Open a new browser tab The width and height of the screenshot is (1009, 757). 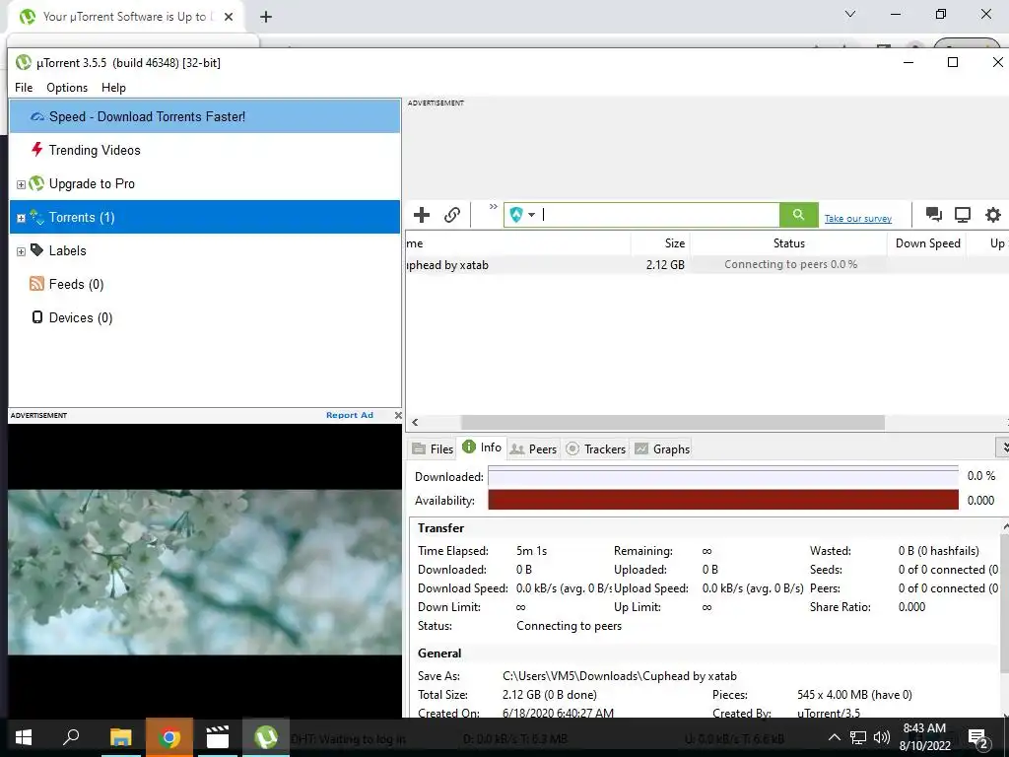pos(266,17)
